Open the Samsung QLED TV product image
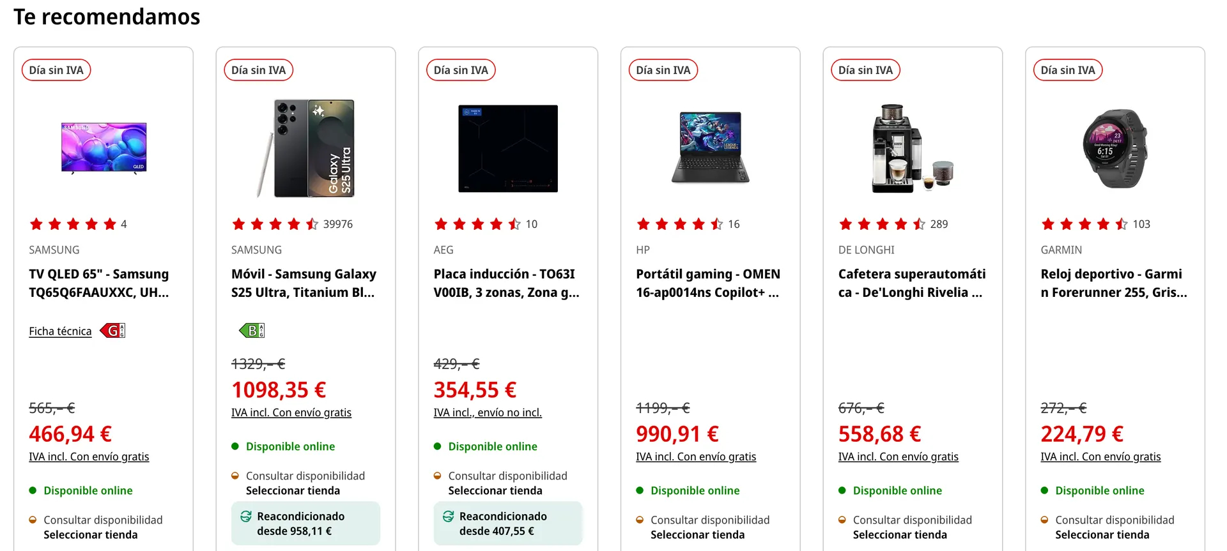Image resolution: width=1227 pixels, height=551 pixels. coord(104,147)
